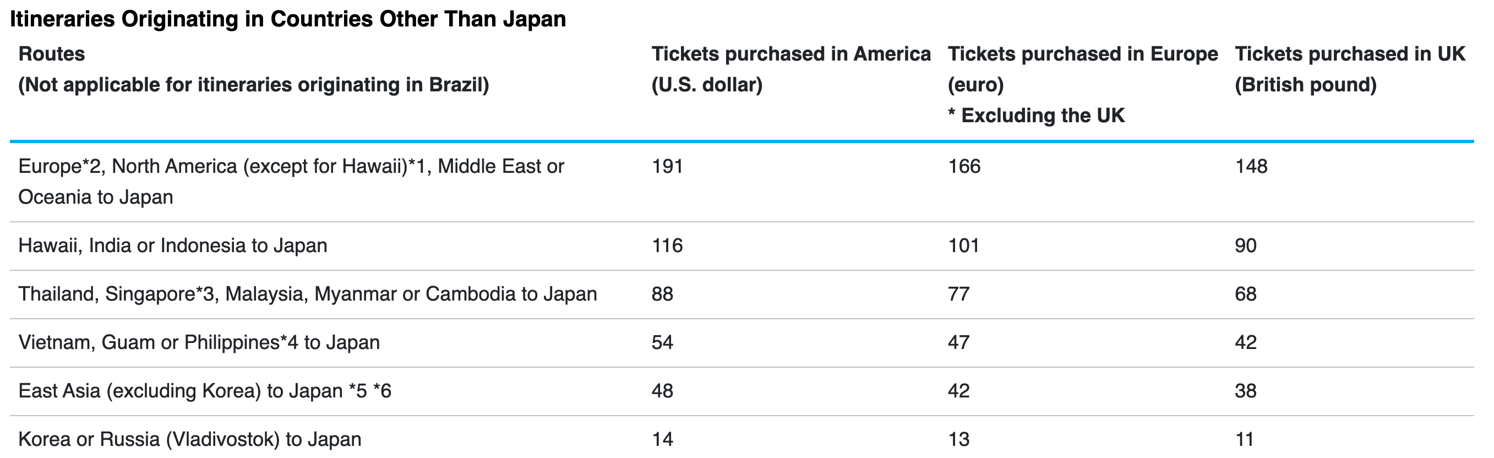Image resolution: width=1494 pixels, height=458 pixels.
Task: Click the 166 euro value
Action: pos(964,166)
